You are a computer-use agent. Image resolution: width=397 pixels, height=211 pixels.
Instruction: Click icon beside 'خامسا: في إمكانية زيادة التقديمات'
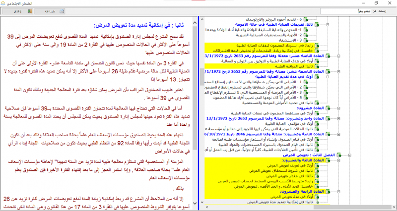[317, 51]
